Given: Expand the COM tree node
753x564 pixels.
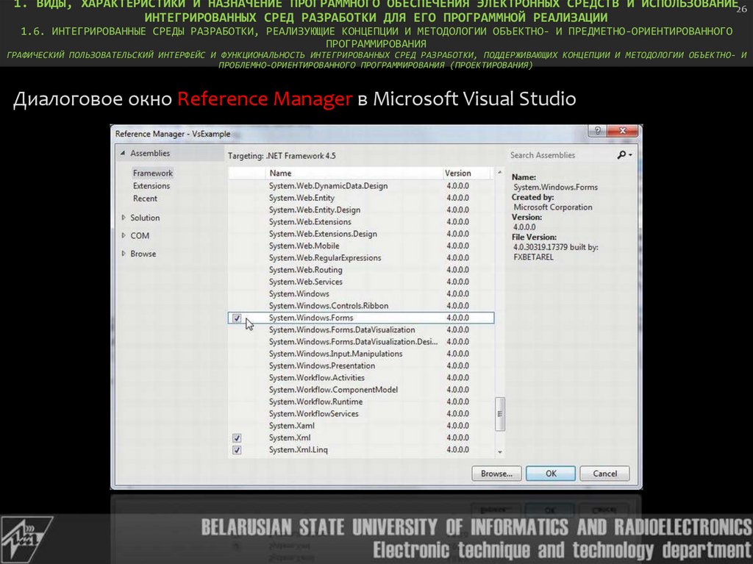Looking at the screenshot, I should pyautogui.click(x=123, y=235).
